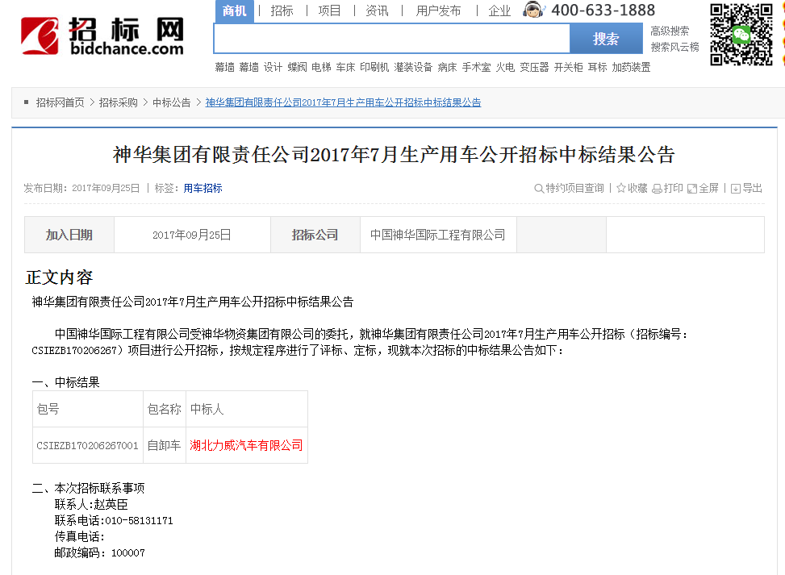Click the 电梯 hot keyword

click(x=321, y=67)
